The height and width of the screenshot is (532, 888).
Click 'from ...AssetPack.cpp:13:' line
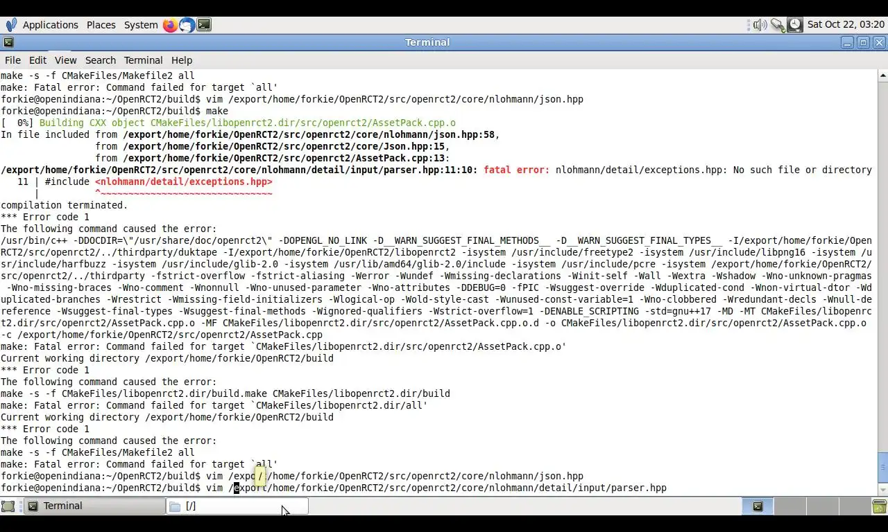pyautogui.click(x=273, y=158)
